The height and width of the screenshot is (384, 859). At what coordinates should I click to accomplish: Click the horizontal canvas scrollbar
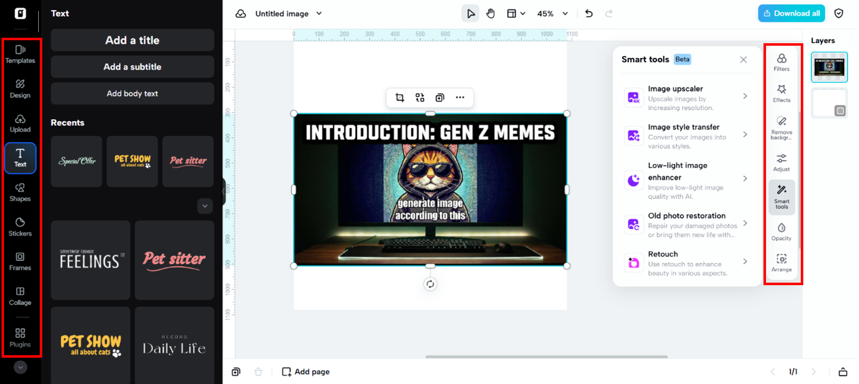pos(546,357)
